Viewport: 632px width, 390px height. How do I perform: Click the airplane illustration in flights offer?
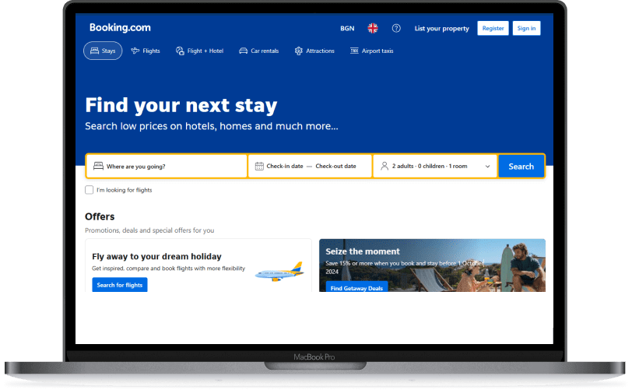279,272
